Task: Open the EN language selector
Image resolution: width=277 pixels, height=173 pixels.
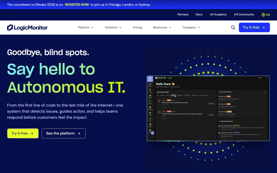Action: point(266,15)
